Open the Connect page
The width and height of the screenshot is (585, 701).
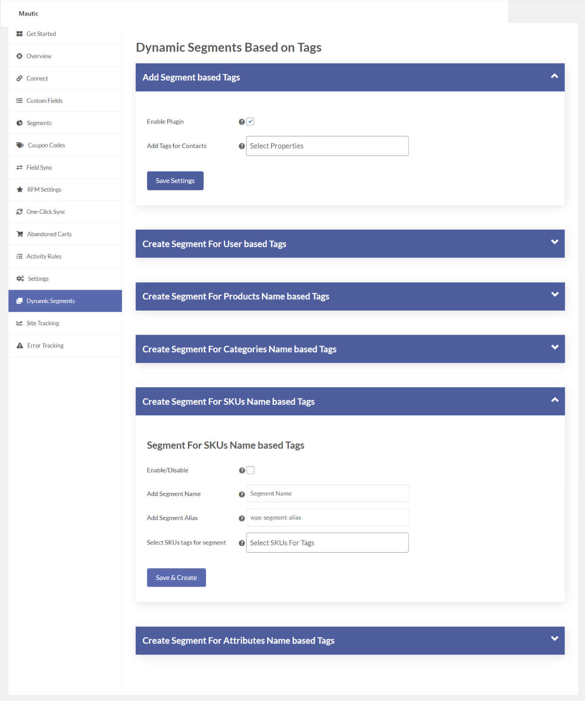tap(65, 78)
